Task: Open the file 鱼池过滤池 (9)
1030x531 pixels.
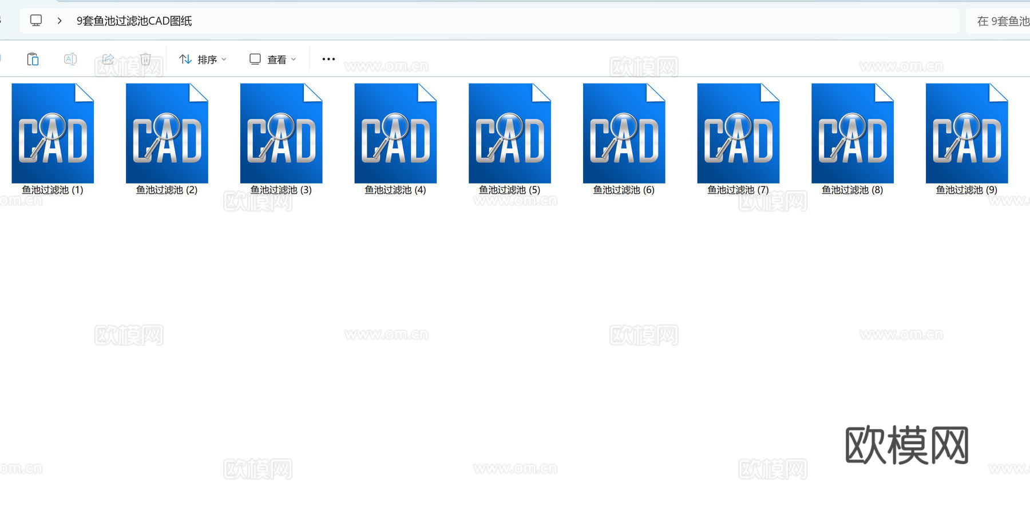Action: click(x=966, y=133)
